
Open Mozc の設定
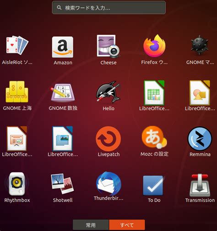coord(154,137)
